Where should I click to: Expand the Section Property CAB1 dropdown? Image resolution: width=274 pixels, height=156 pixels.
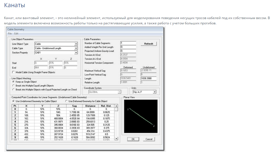click(76, 53)
